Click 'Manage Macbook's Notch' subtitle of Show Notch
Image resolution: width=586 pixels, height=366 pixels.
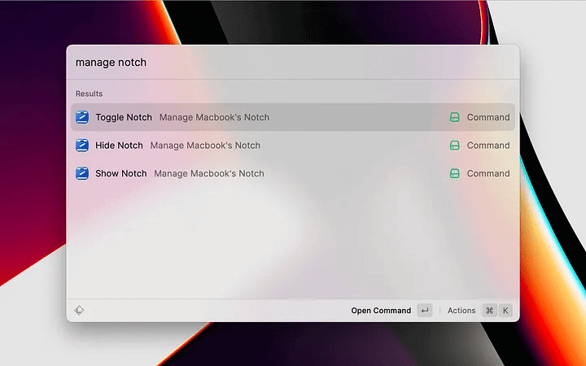pos(209,173)
